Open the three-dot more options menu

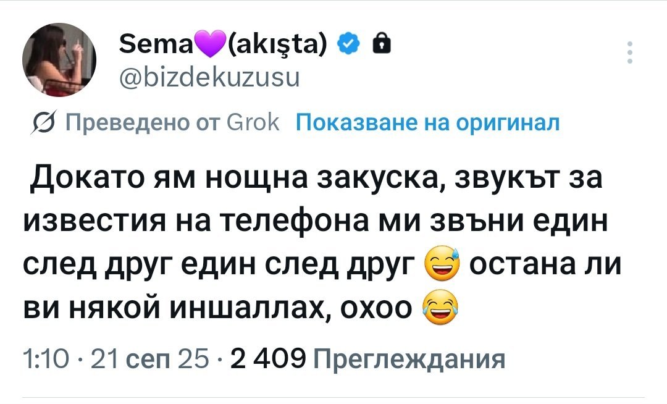pos(629,53)
